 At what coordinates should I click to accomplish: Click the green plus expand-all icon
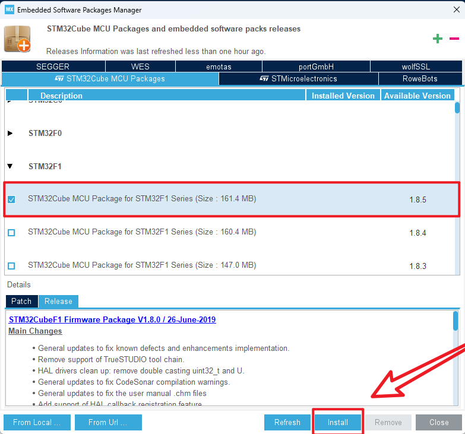pyautogui.click(x=438, y=39)
